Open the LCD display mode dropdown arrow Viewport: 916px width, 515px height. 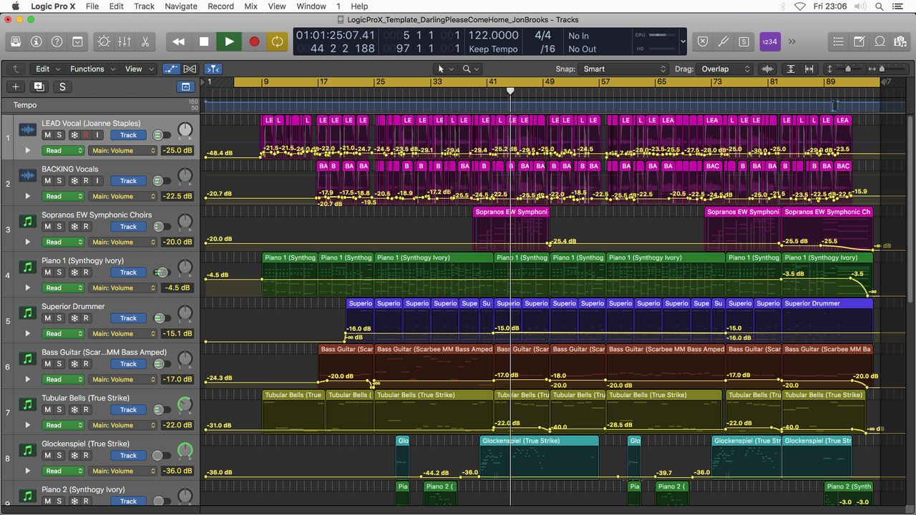click(x=683, y=41)
